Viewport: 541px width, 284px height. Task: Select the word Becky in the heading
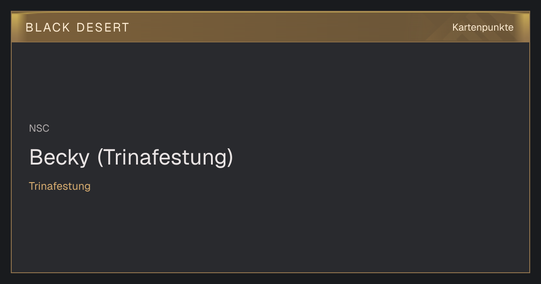coord(59,158)
